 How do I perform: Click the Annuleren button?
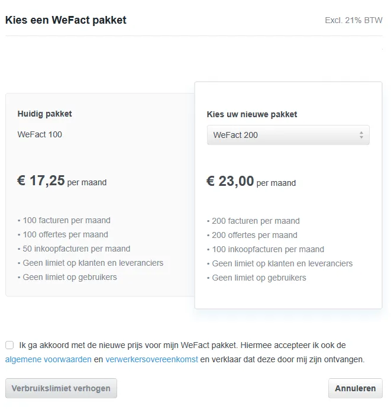coord(355,388)
